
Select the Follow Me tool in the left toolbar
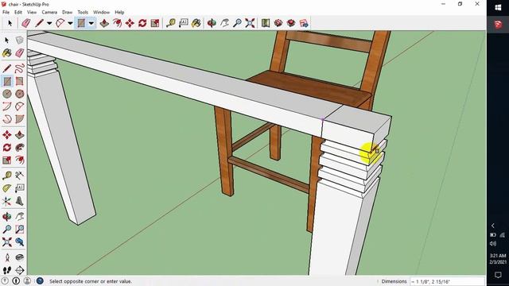click(19, 147)
